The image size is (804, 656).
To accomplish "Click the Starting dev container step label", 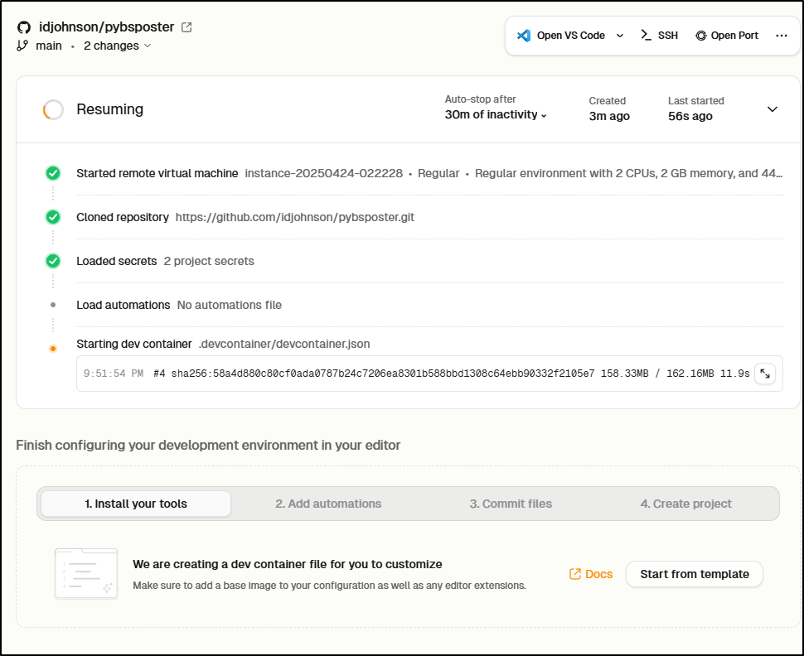I will pyautogui.click(x=133, y=344).
